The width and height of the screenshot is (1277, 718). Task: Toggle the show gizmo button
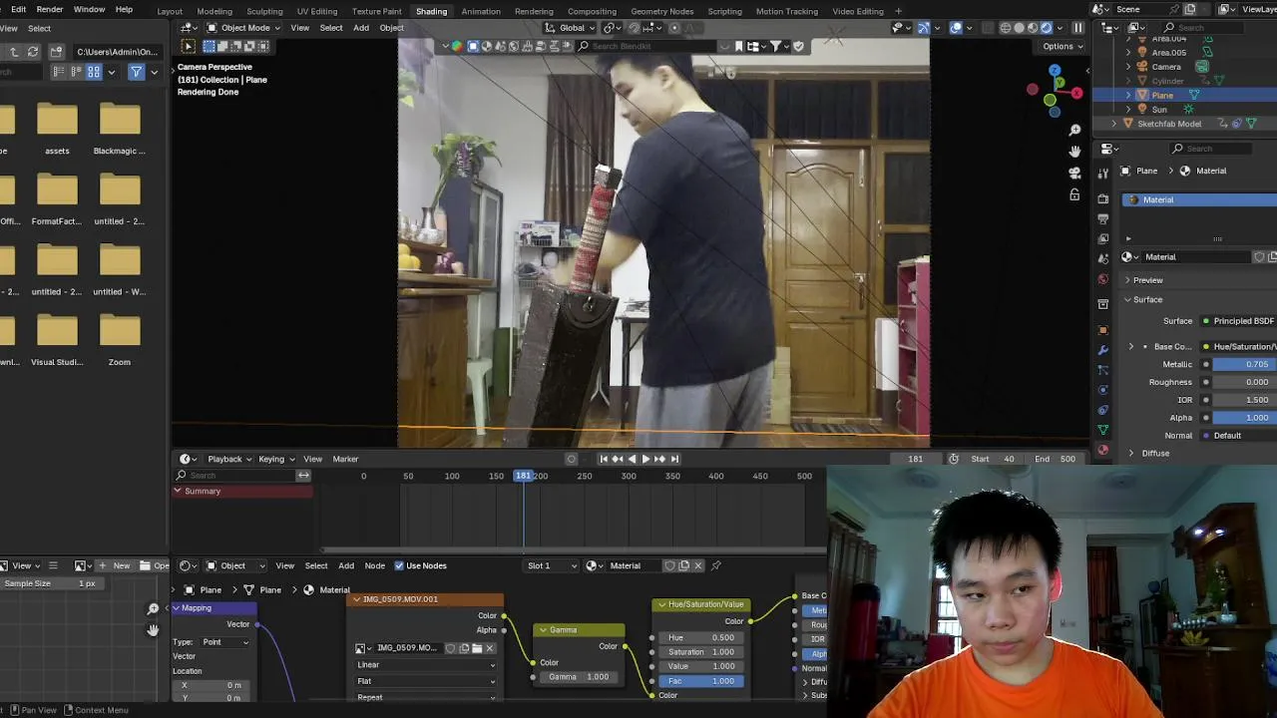point(924,27)
